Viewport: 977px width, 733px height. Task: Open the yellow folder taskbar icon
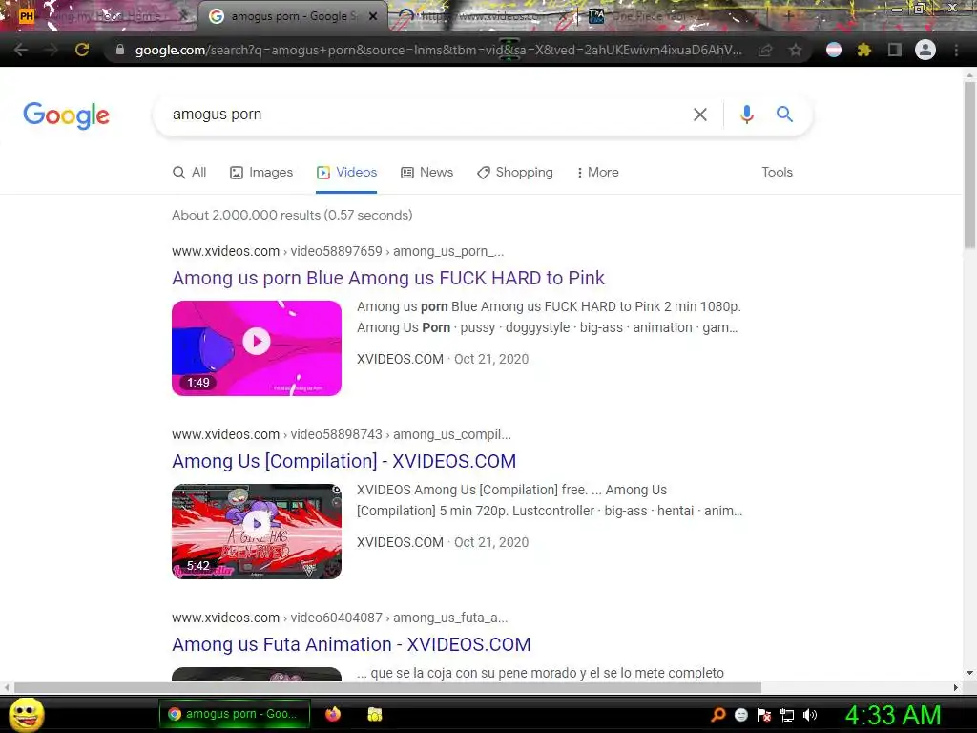coord(374,714)
